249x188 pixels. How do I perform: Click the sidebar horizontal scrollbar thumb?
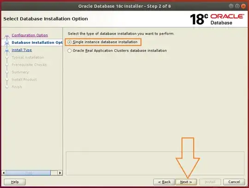[x=28, y=173]
